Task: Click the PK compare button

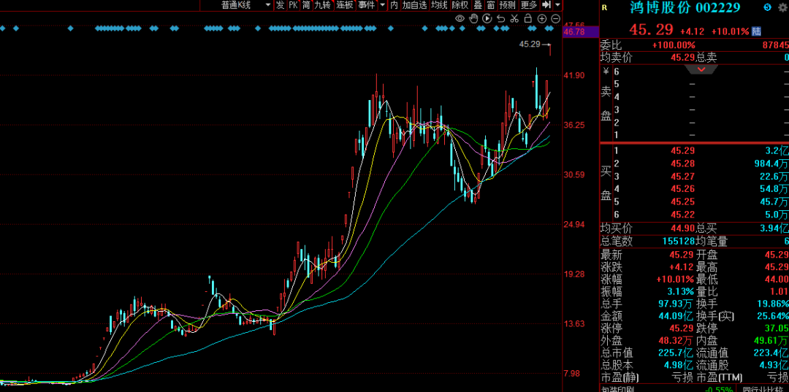Action: 294,5
